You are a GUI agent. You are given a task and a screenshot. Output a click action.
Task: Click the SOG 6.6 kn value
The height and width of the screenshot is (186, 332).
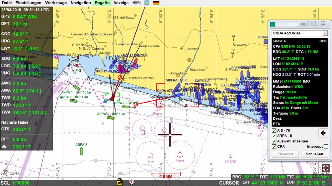[x=19, y=59]
